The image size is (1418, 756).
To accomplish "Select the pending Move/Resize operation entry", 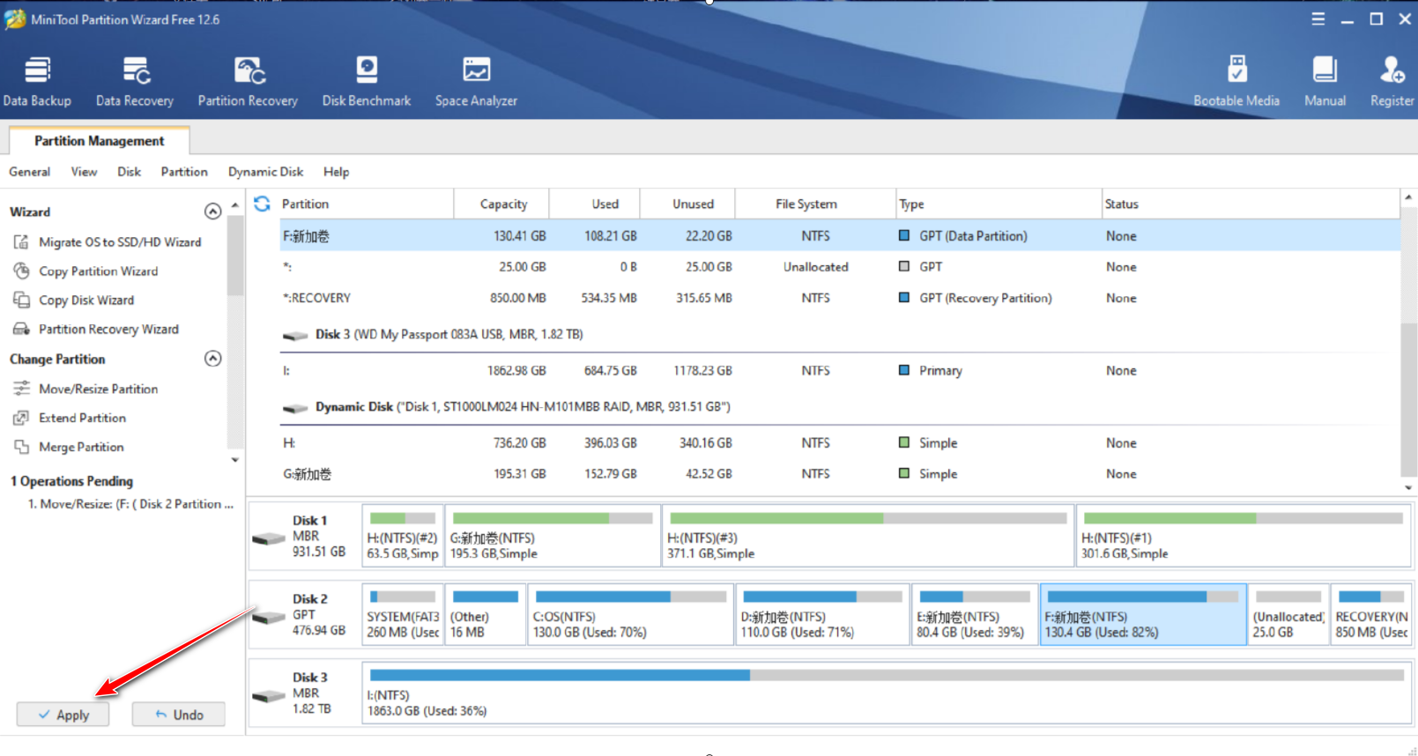I will 130,504.
